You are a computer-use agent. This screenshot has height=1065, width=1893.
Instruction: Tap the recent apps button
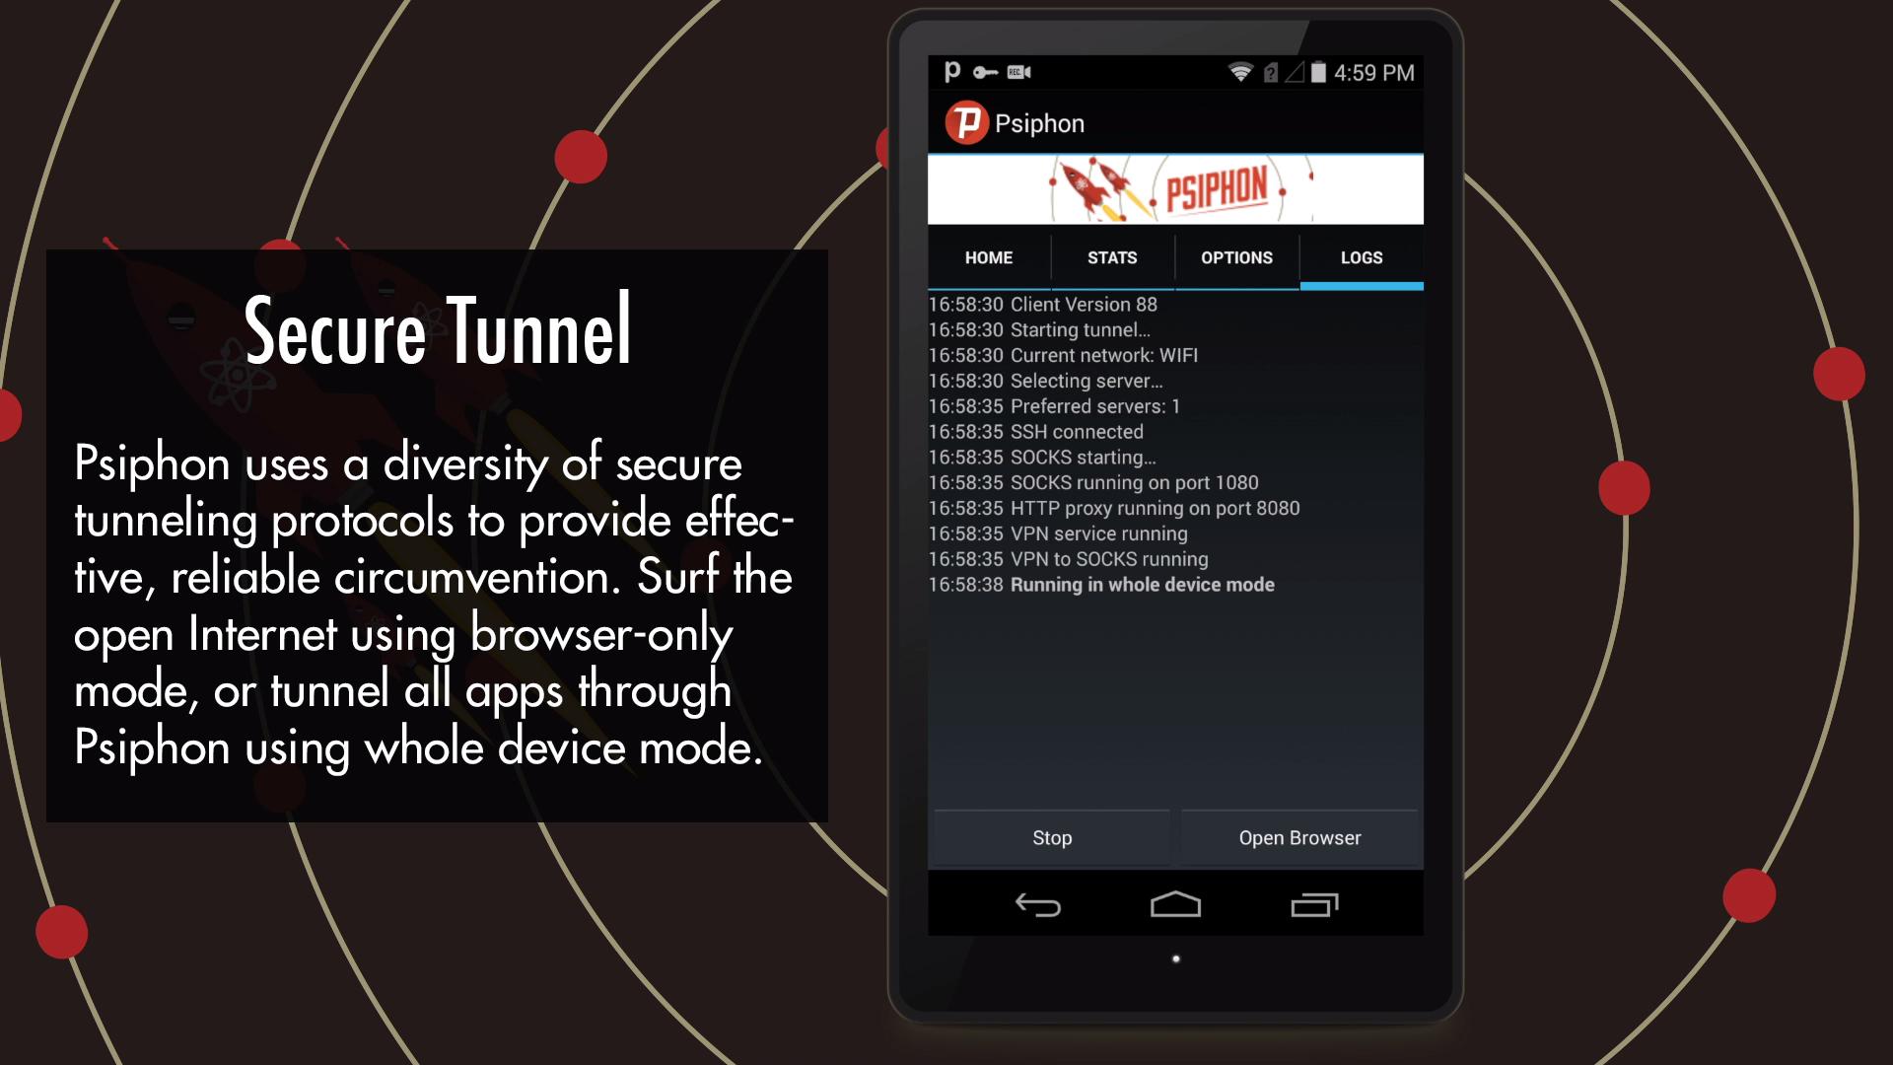pos(1313,906)
